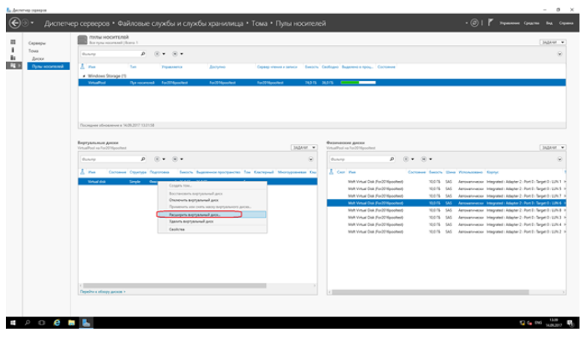Viewport: 587px width, 342px height.
Task: Click the back navigation arrow in header
Action: pyautogui.click(x=14, y=23)
